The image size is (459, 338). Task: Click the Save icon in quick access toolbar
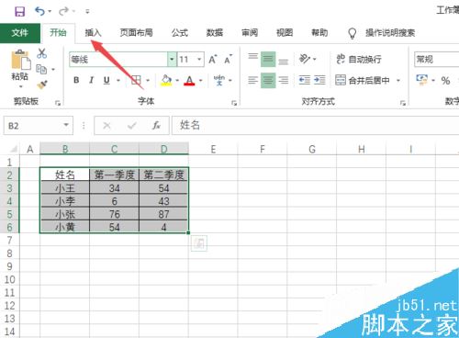[x=20, y=12]
